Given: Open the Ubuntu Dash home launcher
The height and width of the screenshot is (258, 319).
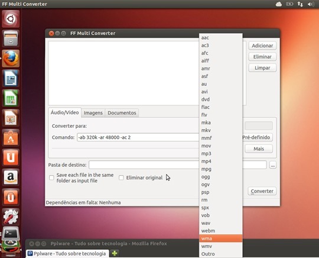Looking at the screenshot, I should (11, 19).
